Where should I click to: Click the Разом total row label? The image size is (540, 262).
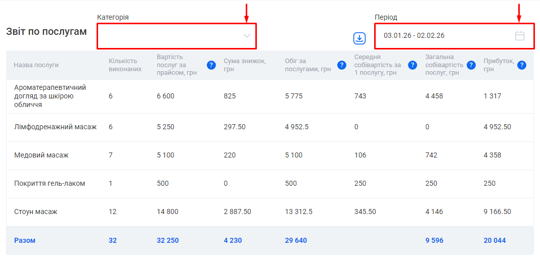[x=25, y=240]
